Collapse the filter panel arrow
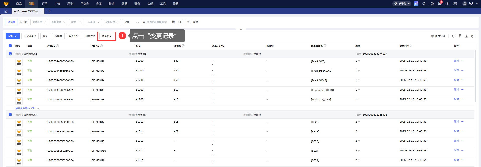 (x=241, y=29)
